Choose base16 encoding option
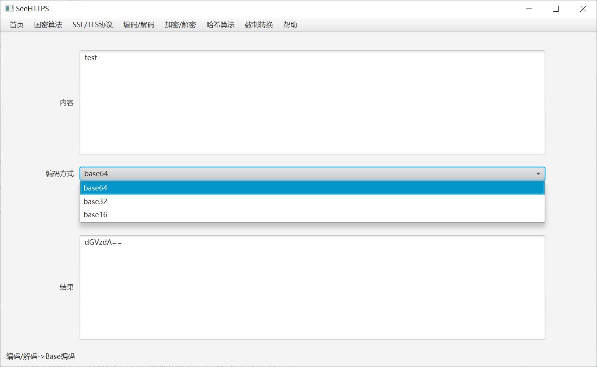 [312, 215]
